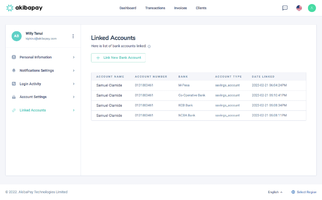Screen dimensions: 322x200
Task: Click the ACCOUNT NAME column header
Action: coord(110,77)
